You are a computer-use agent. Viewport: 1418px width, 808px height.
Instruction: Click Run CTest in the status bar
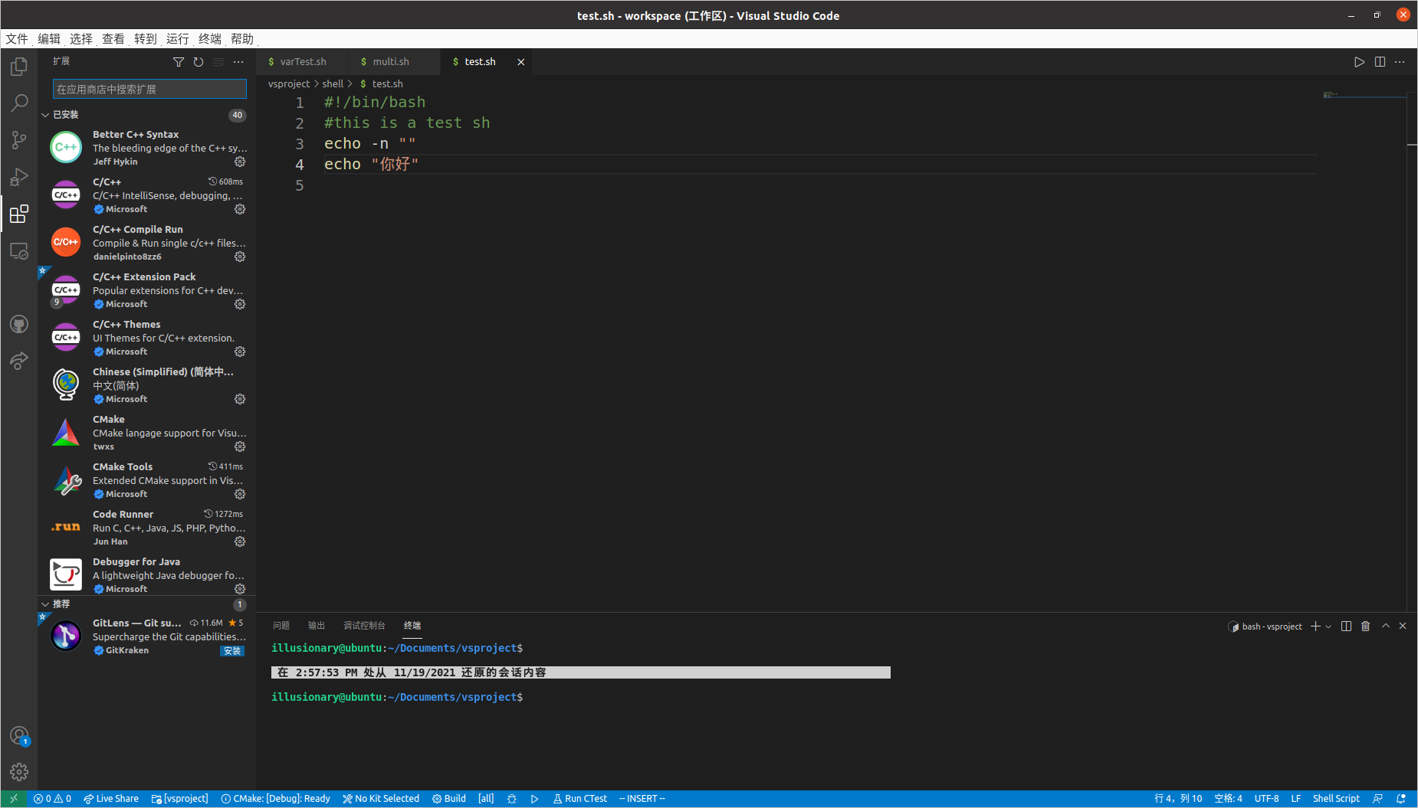click(579, 798)
